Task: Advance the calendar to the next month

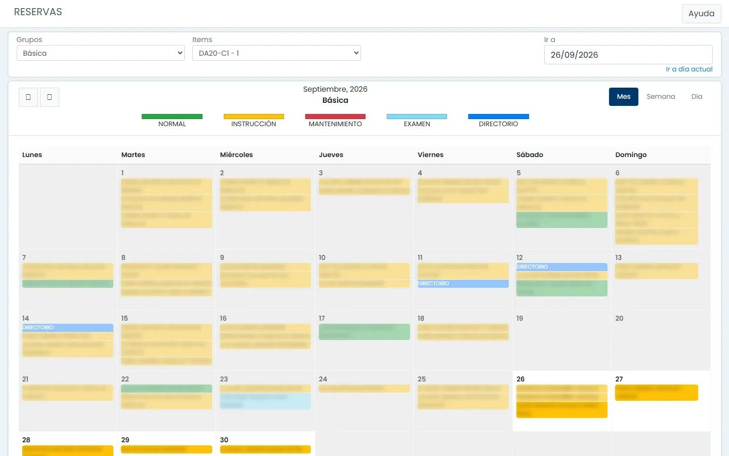Action: click(x=50, y=97)
